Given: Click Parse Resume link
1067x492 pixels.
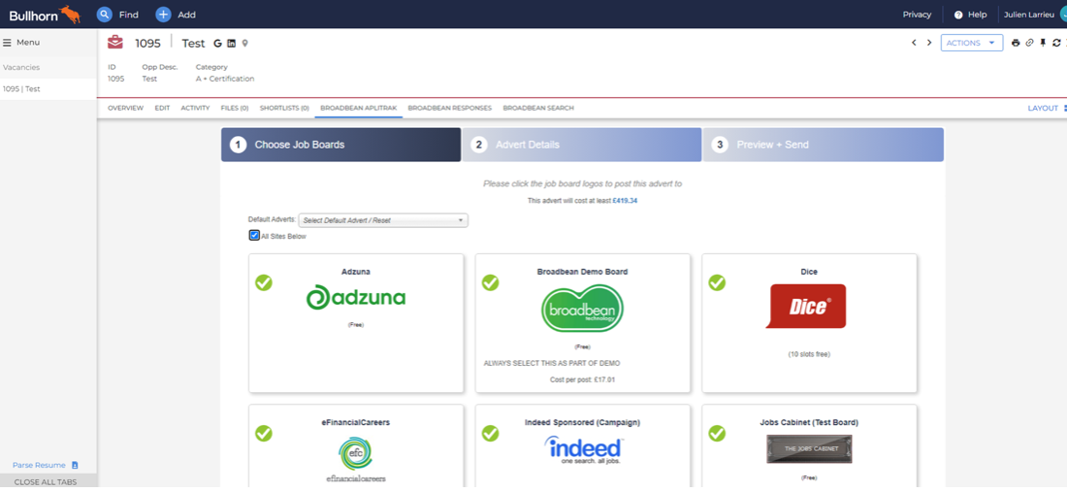Looking at the screenshot, I should pyautogui.click(x=39, y=466).
